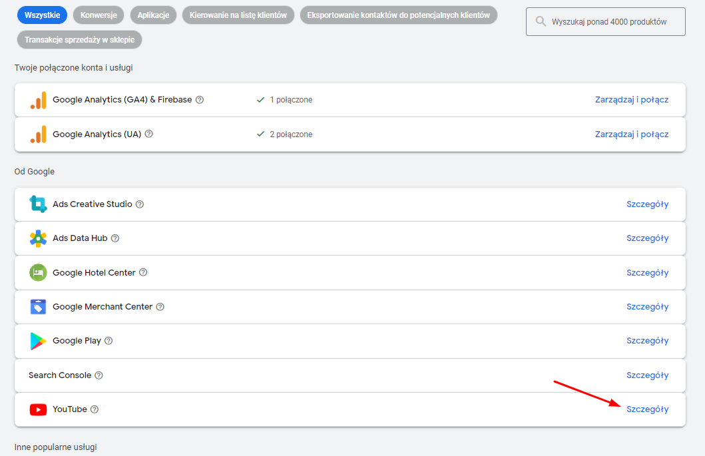The image size is (705, 456).
Task: Open help icon next to Google Play
Action: (109, 341)
